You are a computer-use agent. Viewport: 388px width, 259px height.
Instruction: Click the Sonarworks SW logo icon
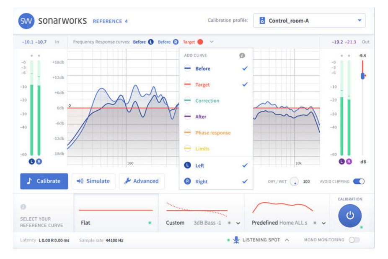coord(26,21)
